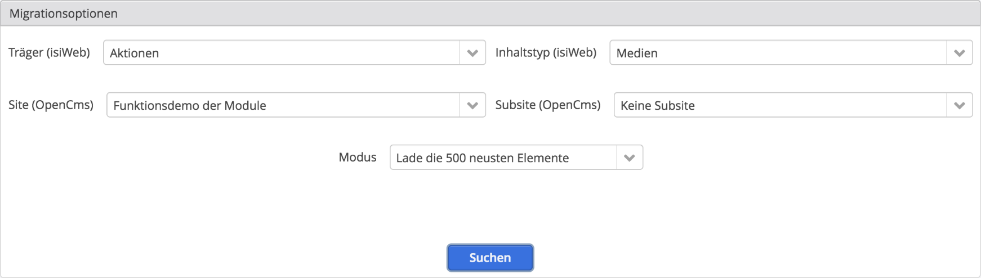
Task: Open the Träger dropdown showing Aktionen
Action: click(282, 53)
